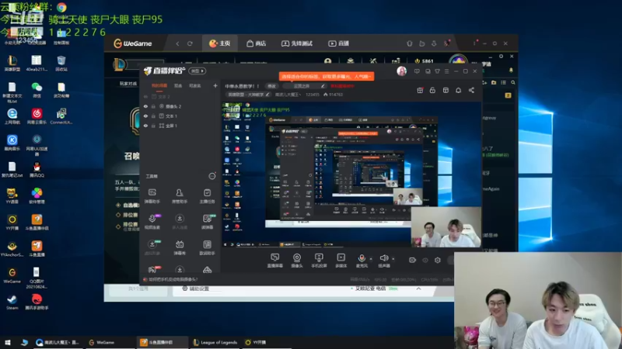622x349 pixels.
Task: Select the 全屏 1 source row
Action: click(x=180, y=126)
